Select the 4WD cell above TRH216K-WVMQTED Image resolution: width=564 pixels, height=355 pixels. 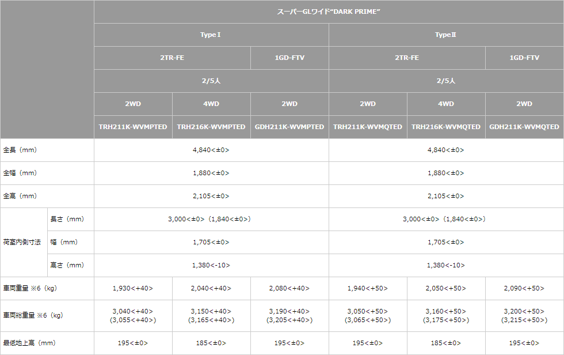tap(446, 104)
